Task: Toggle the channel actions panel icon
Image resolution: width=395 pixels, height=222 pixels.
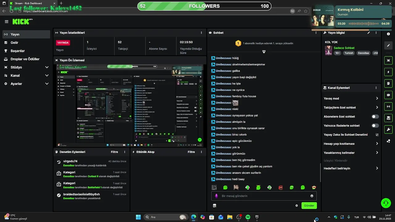Action: click(x=389, y=118)
